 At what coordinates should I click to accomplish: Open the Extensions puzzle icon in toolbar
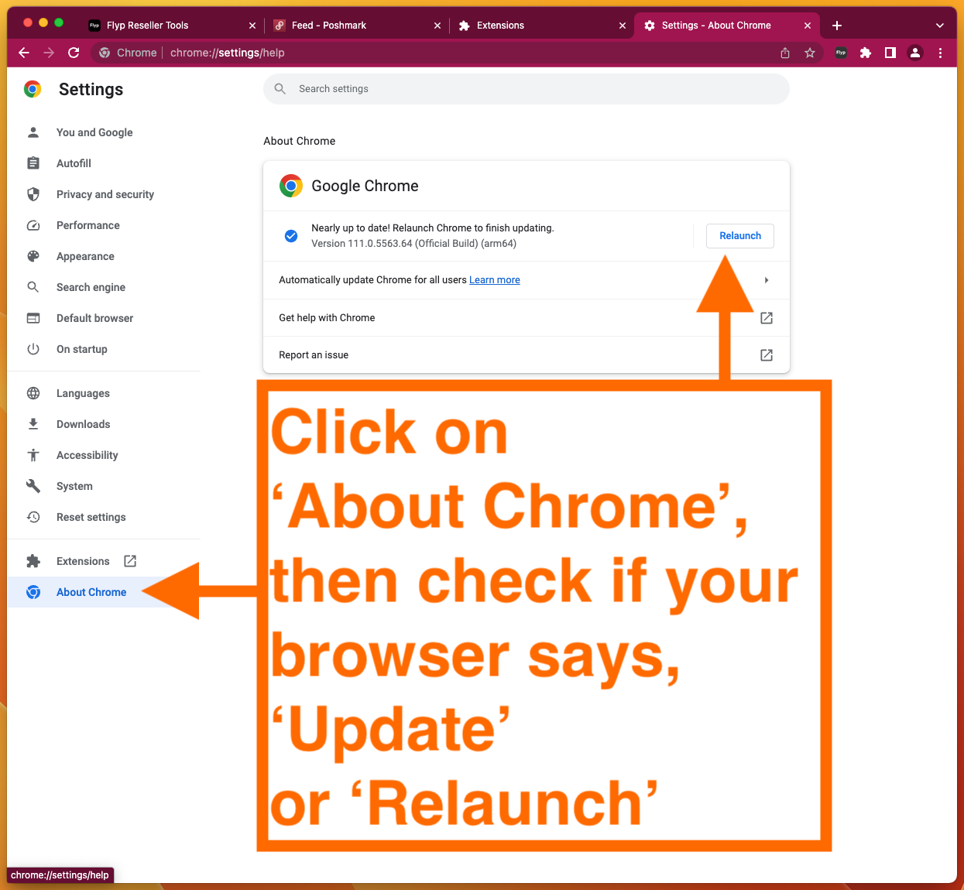coord(866,53)
